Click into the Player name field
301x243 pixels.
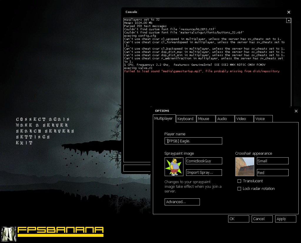tap(193, 141)
